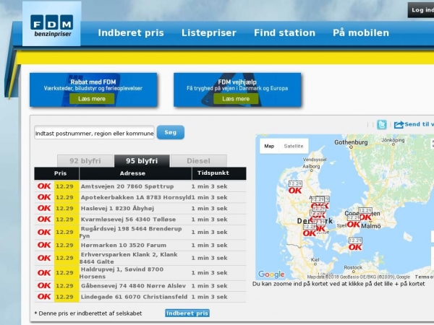This screenshot has height=325, width=434.
Task: Select address Amtsvejen 20 7860 Spøttrup
Action: pos(127,186)
